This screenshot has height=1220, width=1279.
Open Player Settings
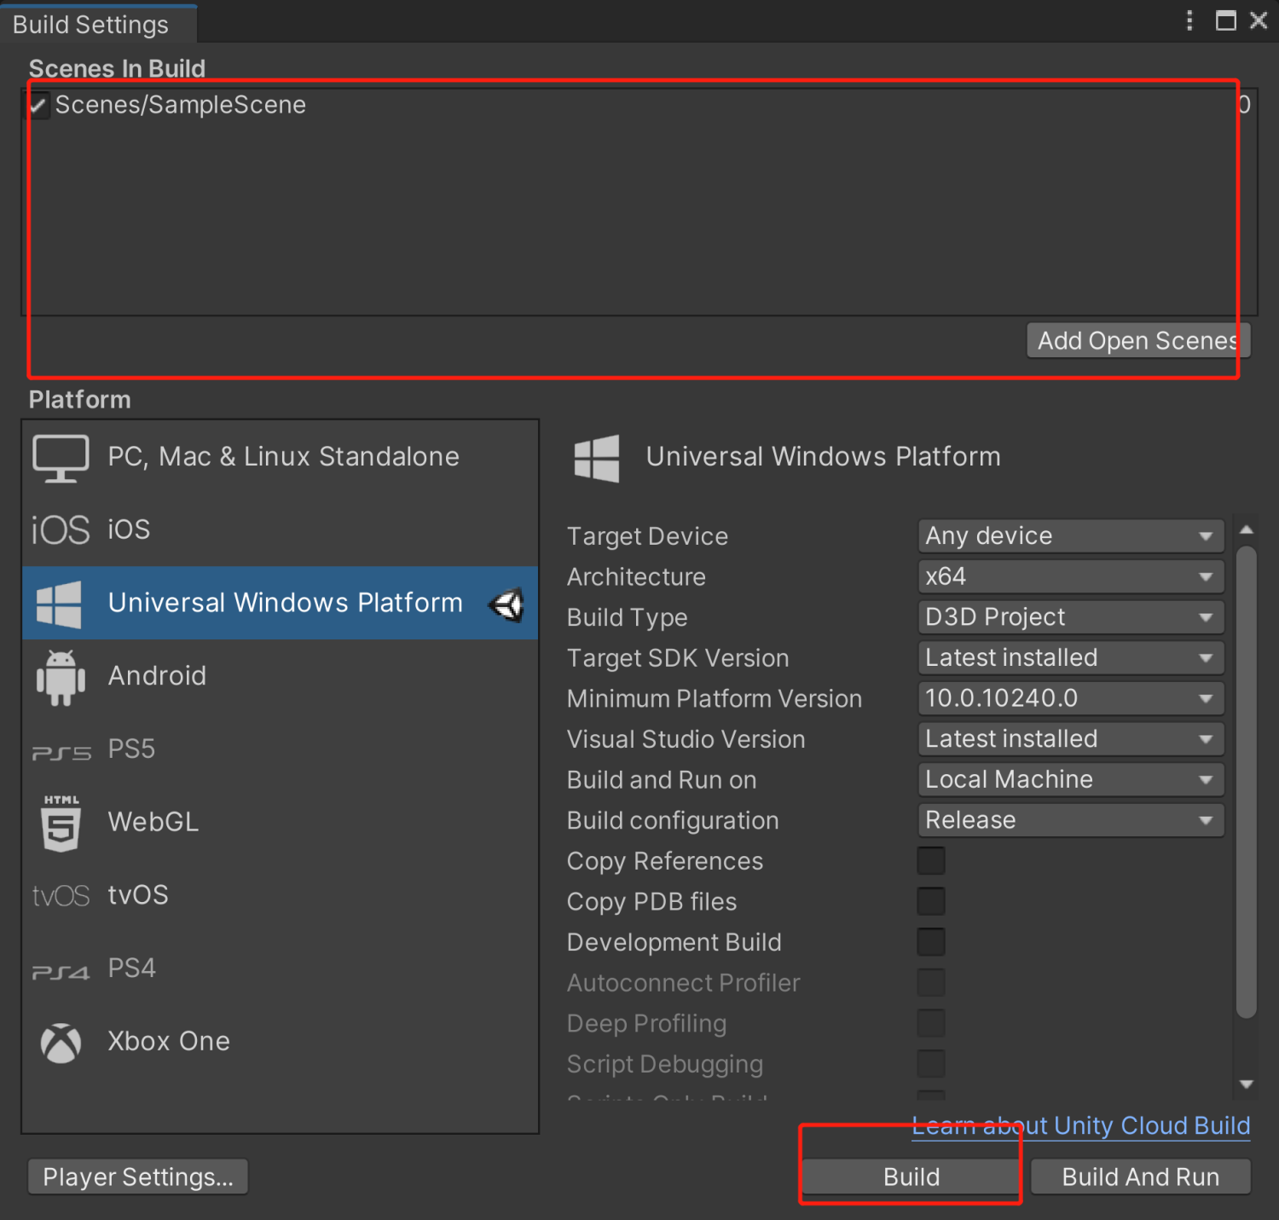pos(138,1177)
